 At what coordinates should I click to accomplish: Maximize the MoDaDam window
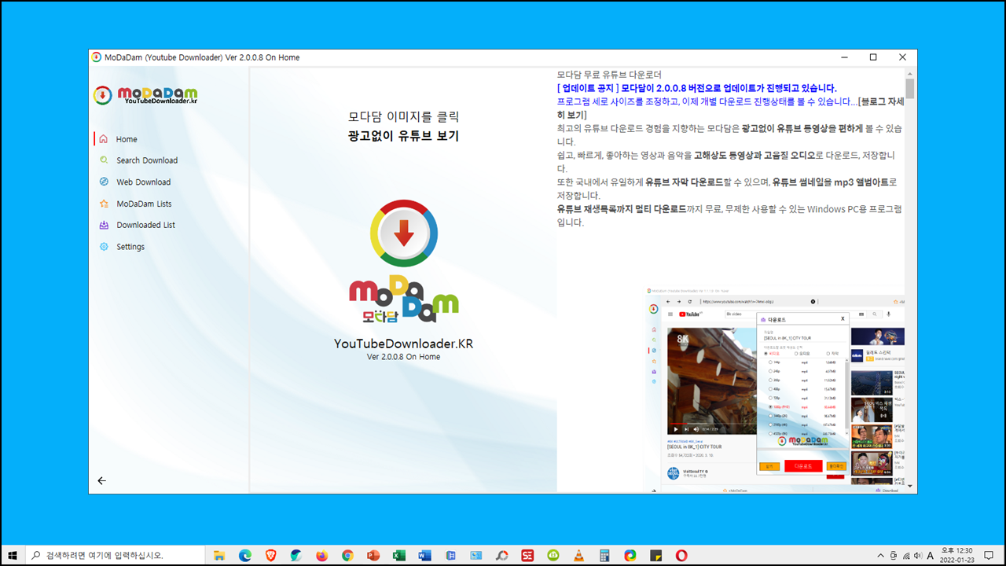[x=873, y=57]
